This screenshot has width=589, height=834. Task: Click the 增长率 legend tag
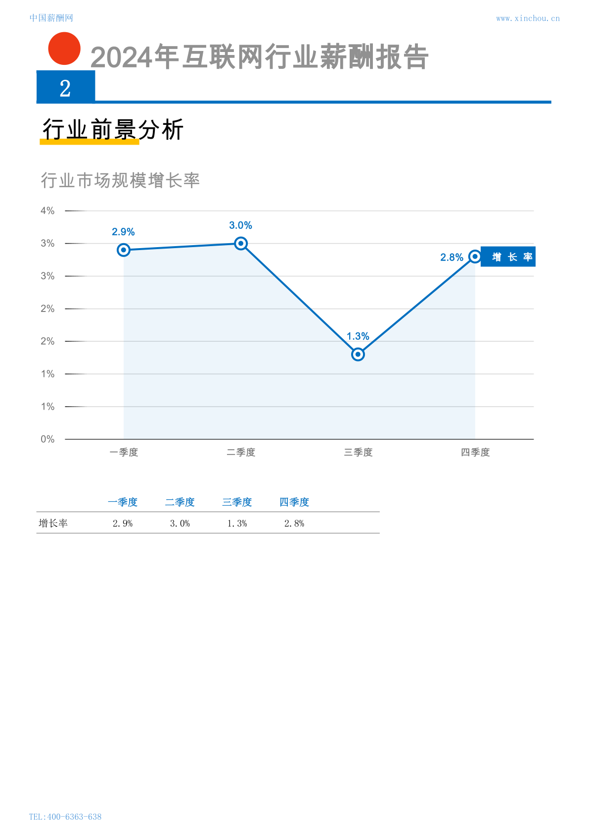(508, 257)
